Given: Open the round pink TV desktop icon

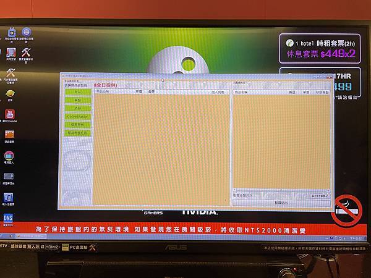Looking at the screenshot, I should (x=9, y=156).
